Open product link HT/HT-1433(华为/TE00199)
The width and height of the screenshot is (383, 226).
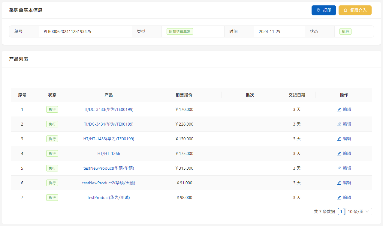coord(109,139)
